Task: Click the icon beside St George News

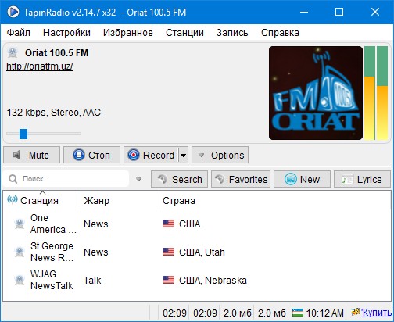Action: pos(20,252)
